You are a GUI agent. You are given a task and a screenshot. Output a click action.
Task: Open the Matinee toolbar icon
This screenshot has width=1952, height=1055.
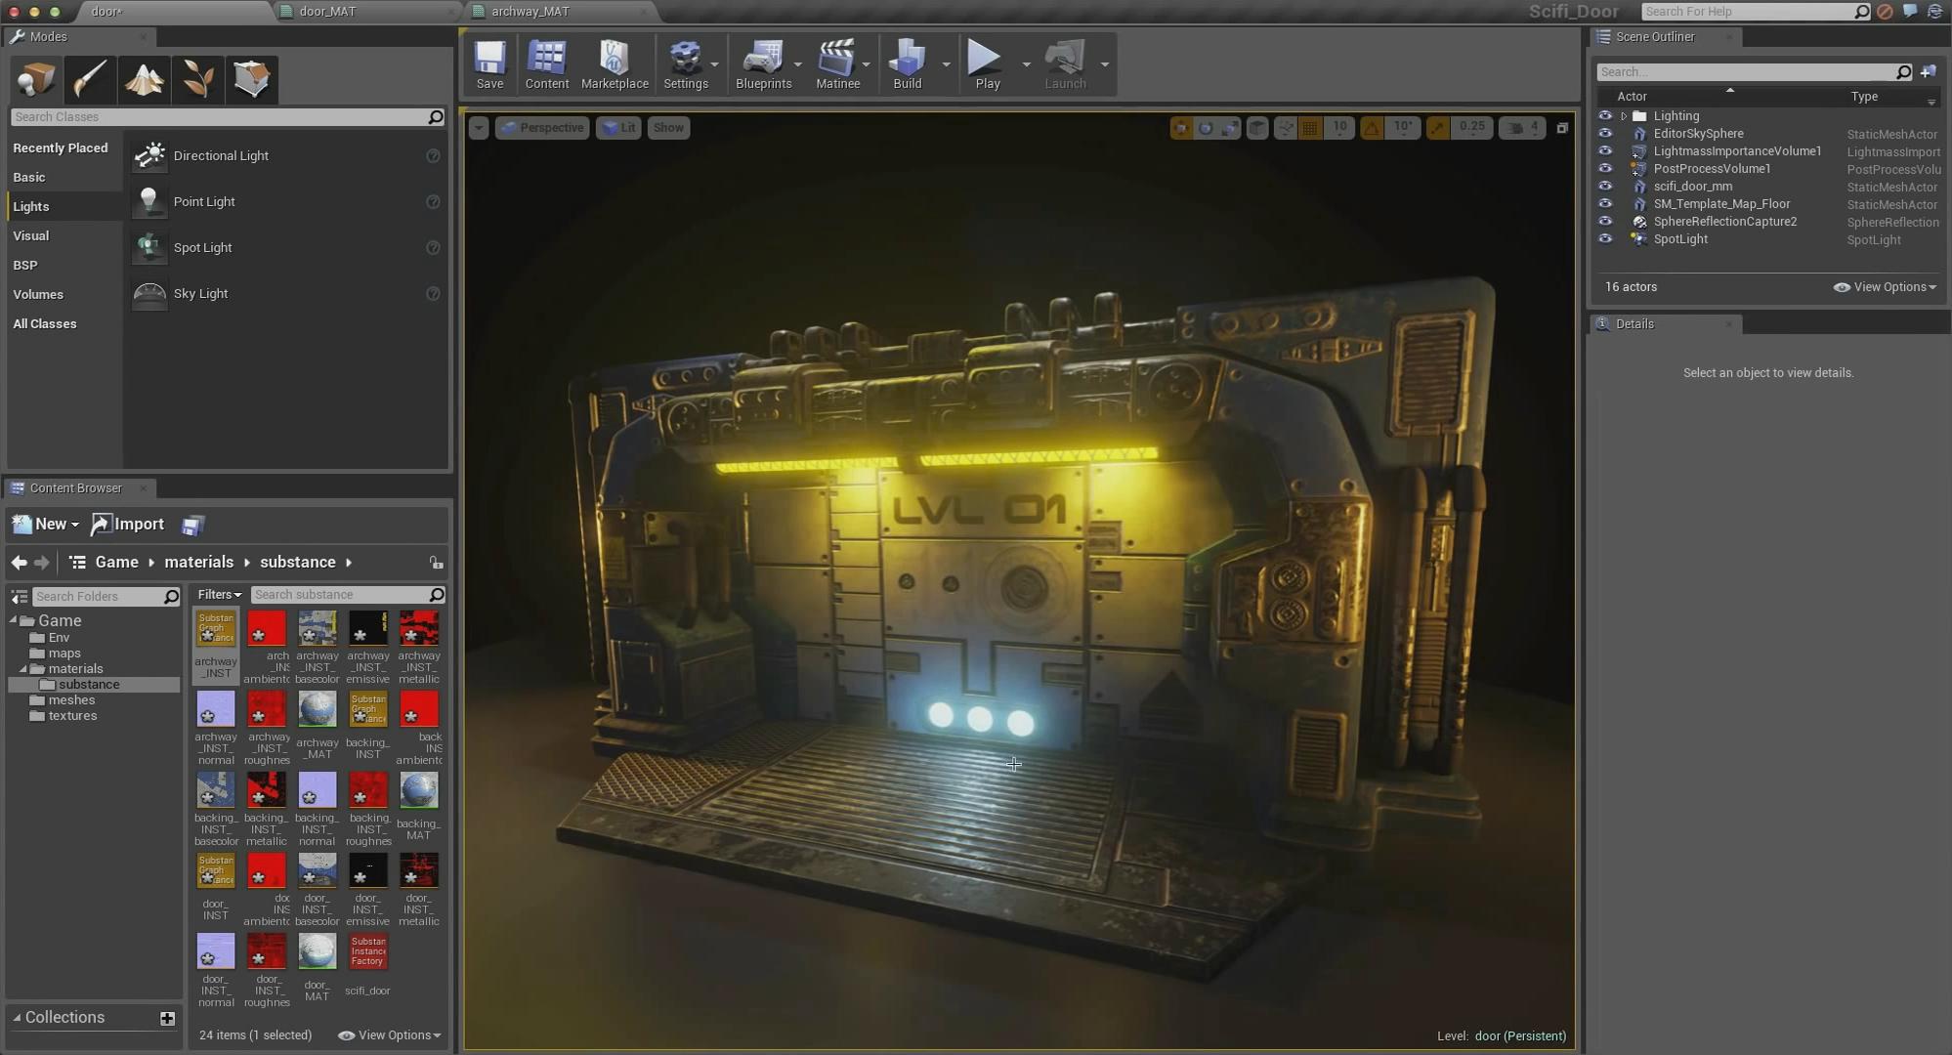coord(837,64)
